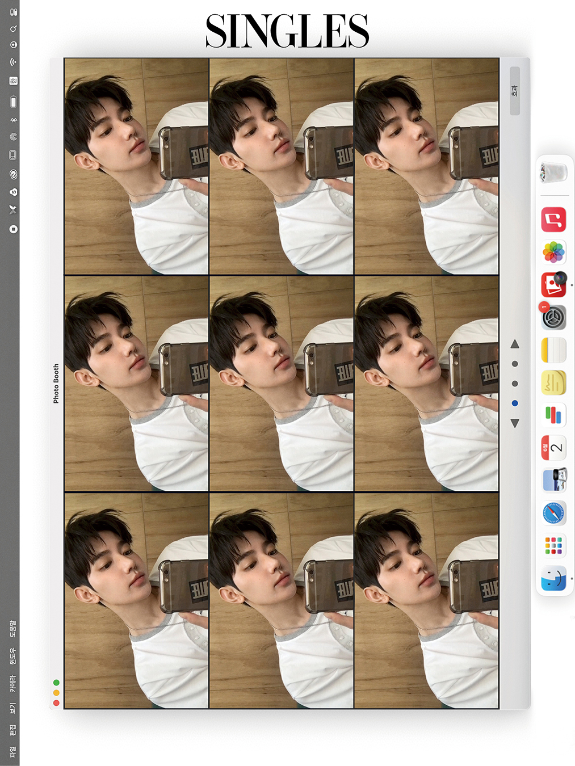
Task: Click the 효과 button
Action: point(515,91)
